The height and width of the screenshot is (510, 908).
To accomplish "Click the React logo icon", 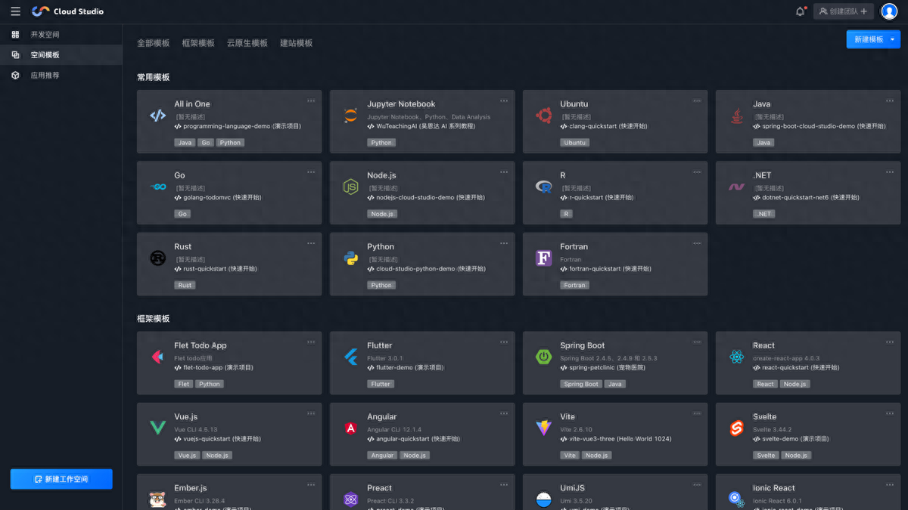I will pos(736,357).
